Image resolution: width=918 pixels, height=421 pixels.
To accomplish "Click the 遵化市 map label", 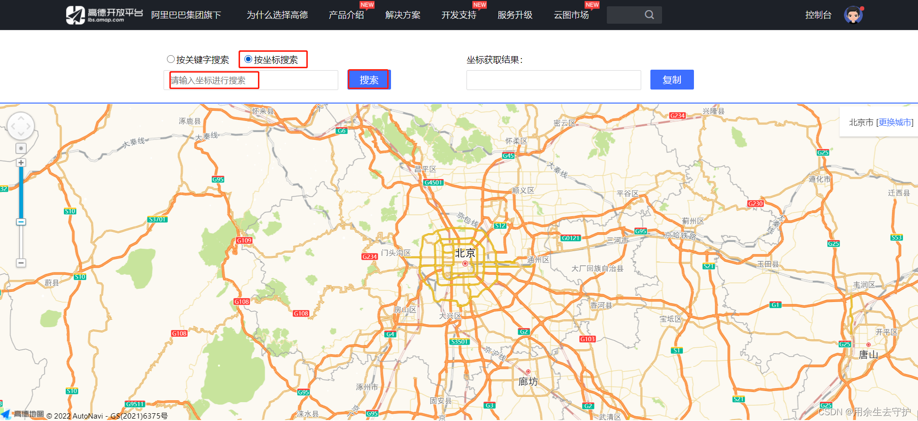I will point(820,179).
